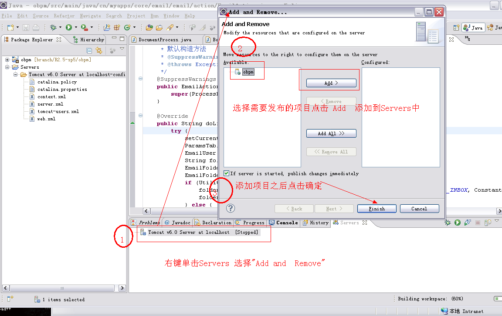Start server in debug mode from Servers view

coord(448,223)
